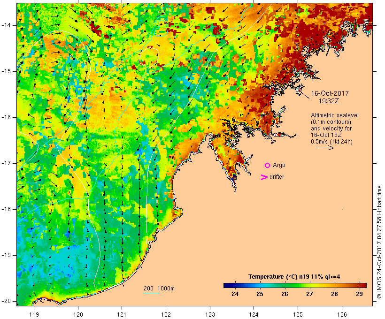Viewport: 385px width, 319px height.
Task: Click the velocity scale arrow under 0.5m/s
Action: click(325, 148)
